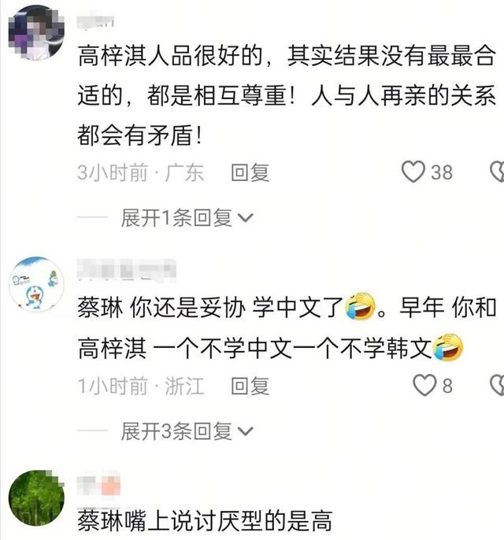Dislike the Zhejiang comment via broken heart

(497, 385)
